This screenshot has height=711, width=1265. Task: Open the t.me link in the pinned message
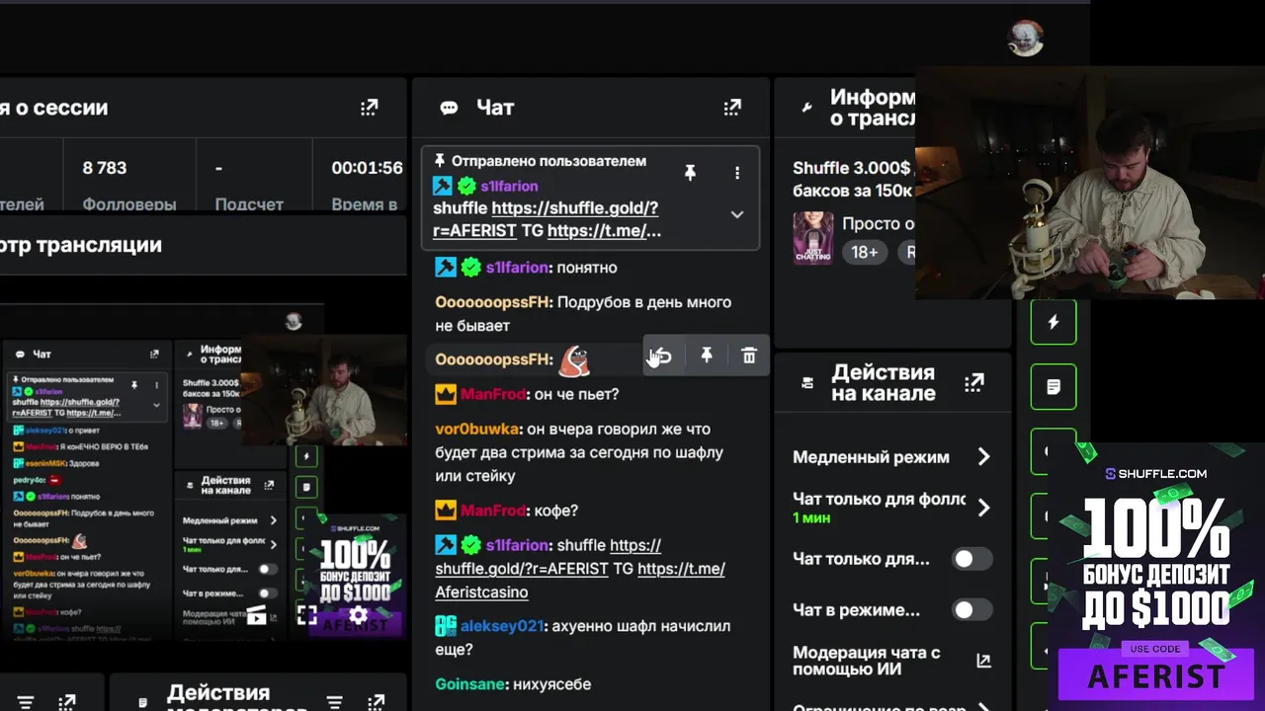[604, 231]
